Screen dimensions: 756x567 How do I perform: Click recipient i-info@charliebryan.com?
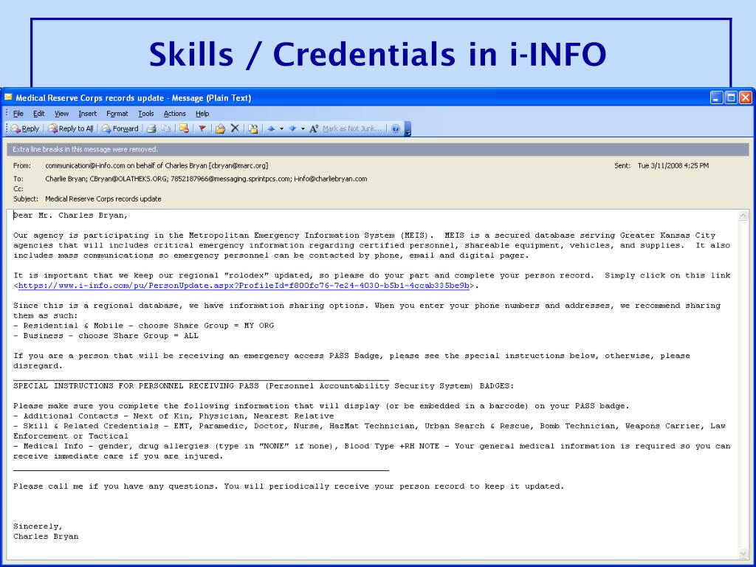coord(330,179)
